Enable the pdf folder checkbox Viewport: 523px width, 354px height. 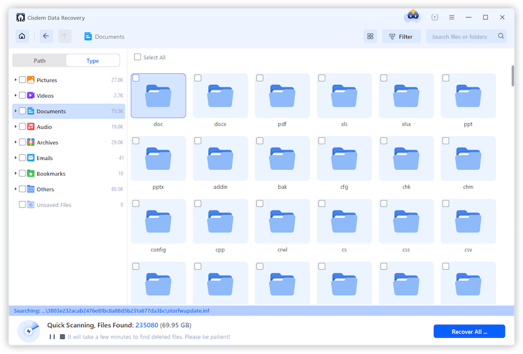pyautogui.click(x=260, y=78)
